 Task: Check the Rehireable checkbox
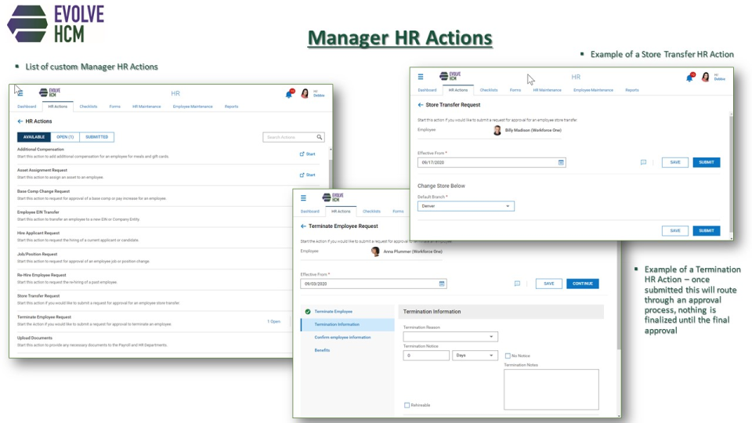[x=407, y=405]
